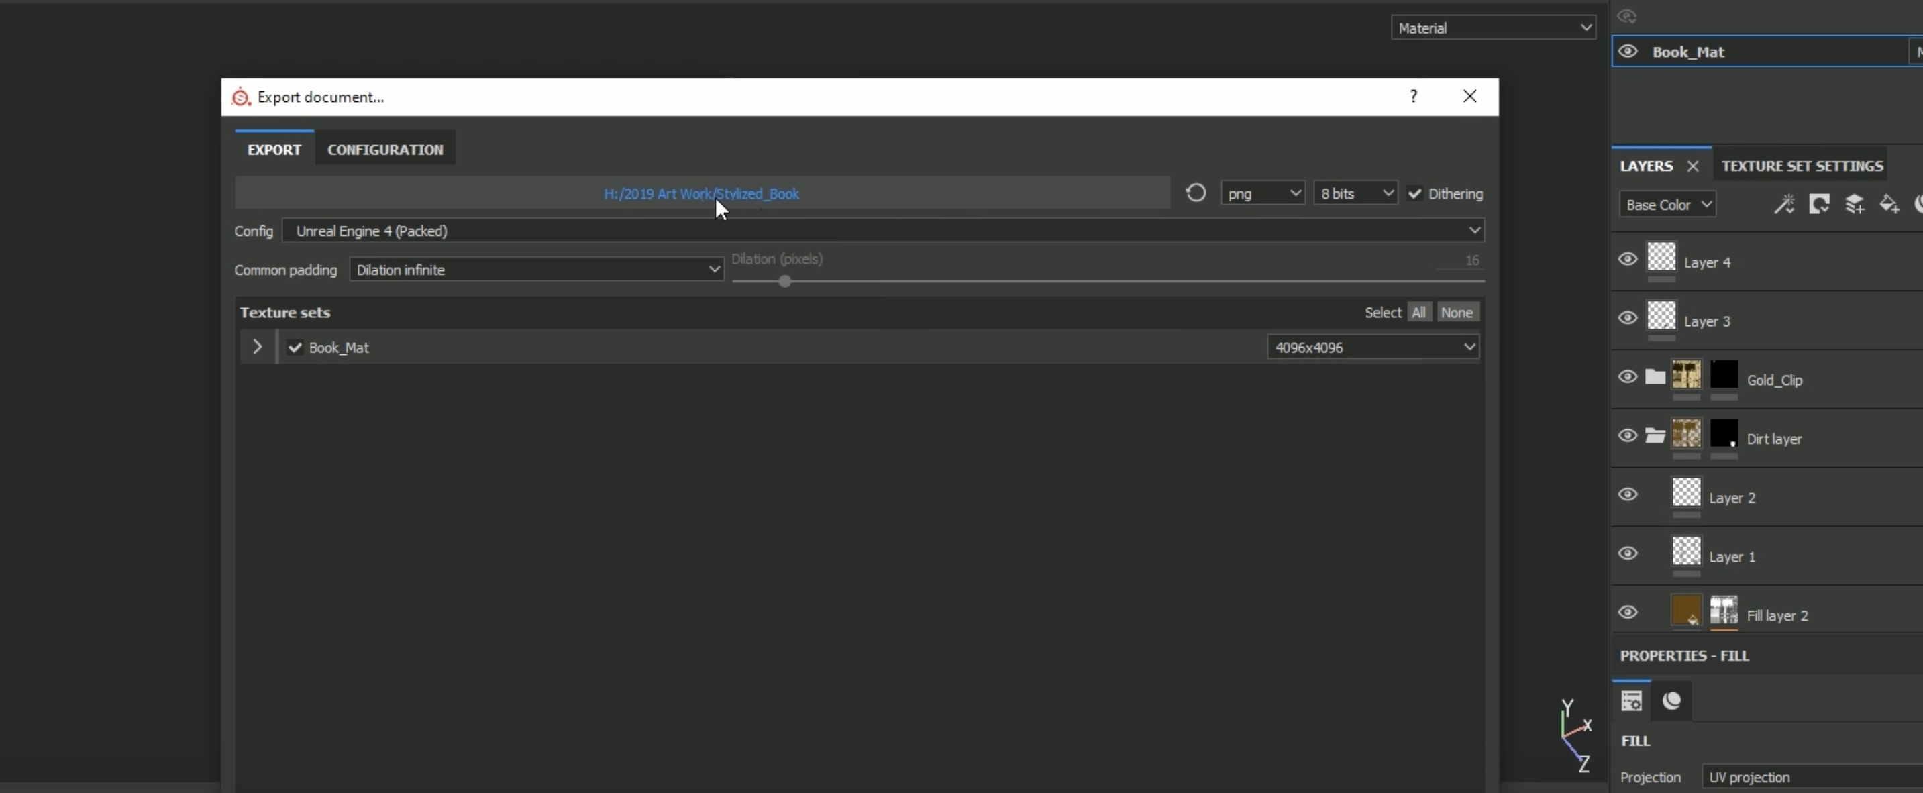The width and height of the screenshot is (1923, 793).
Task: Switch to TEXTURE SET SETTINGS tab
Action: pos(1802,166)
